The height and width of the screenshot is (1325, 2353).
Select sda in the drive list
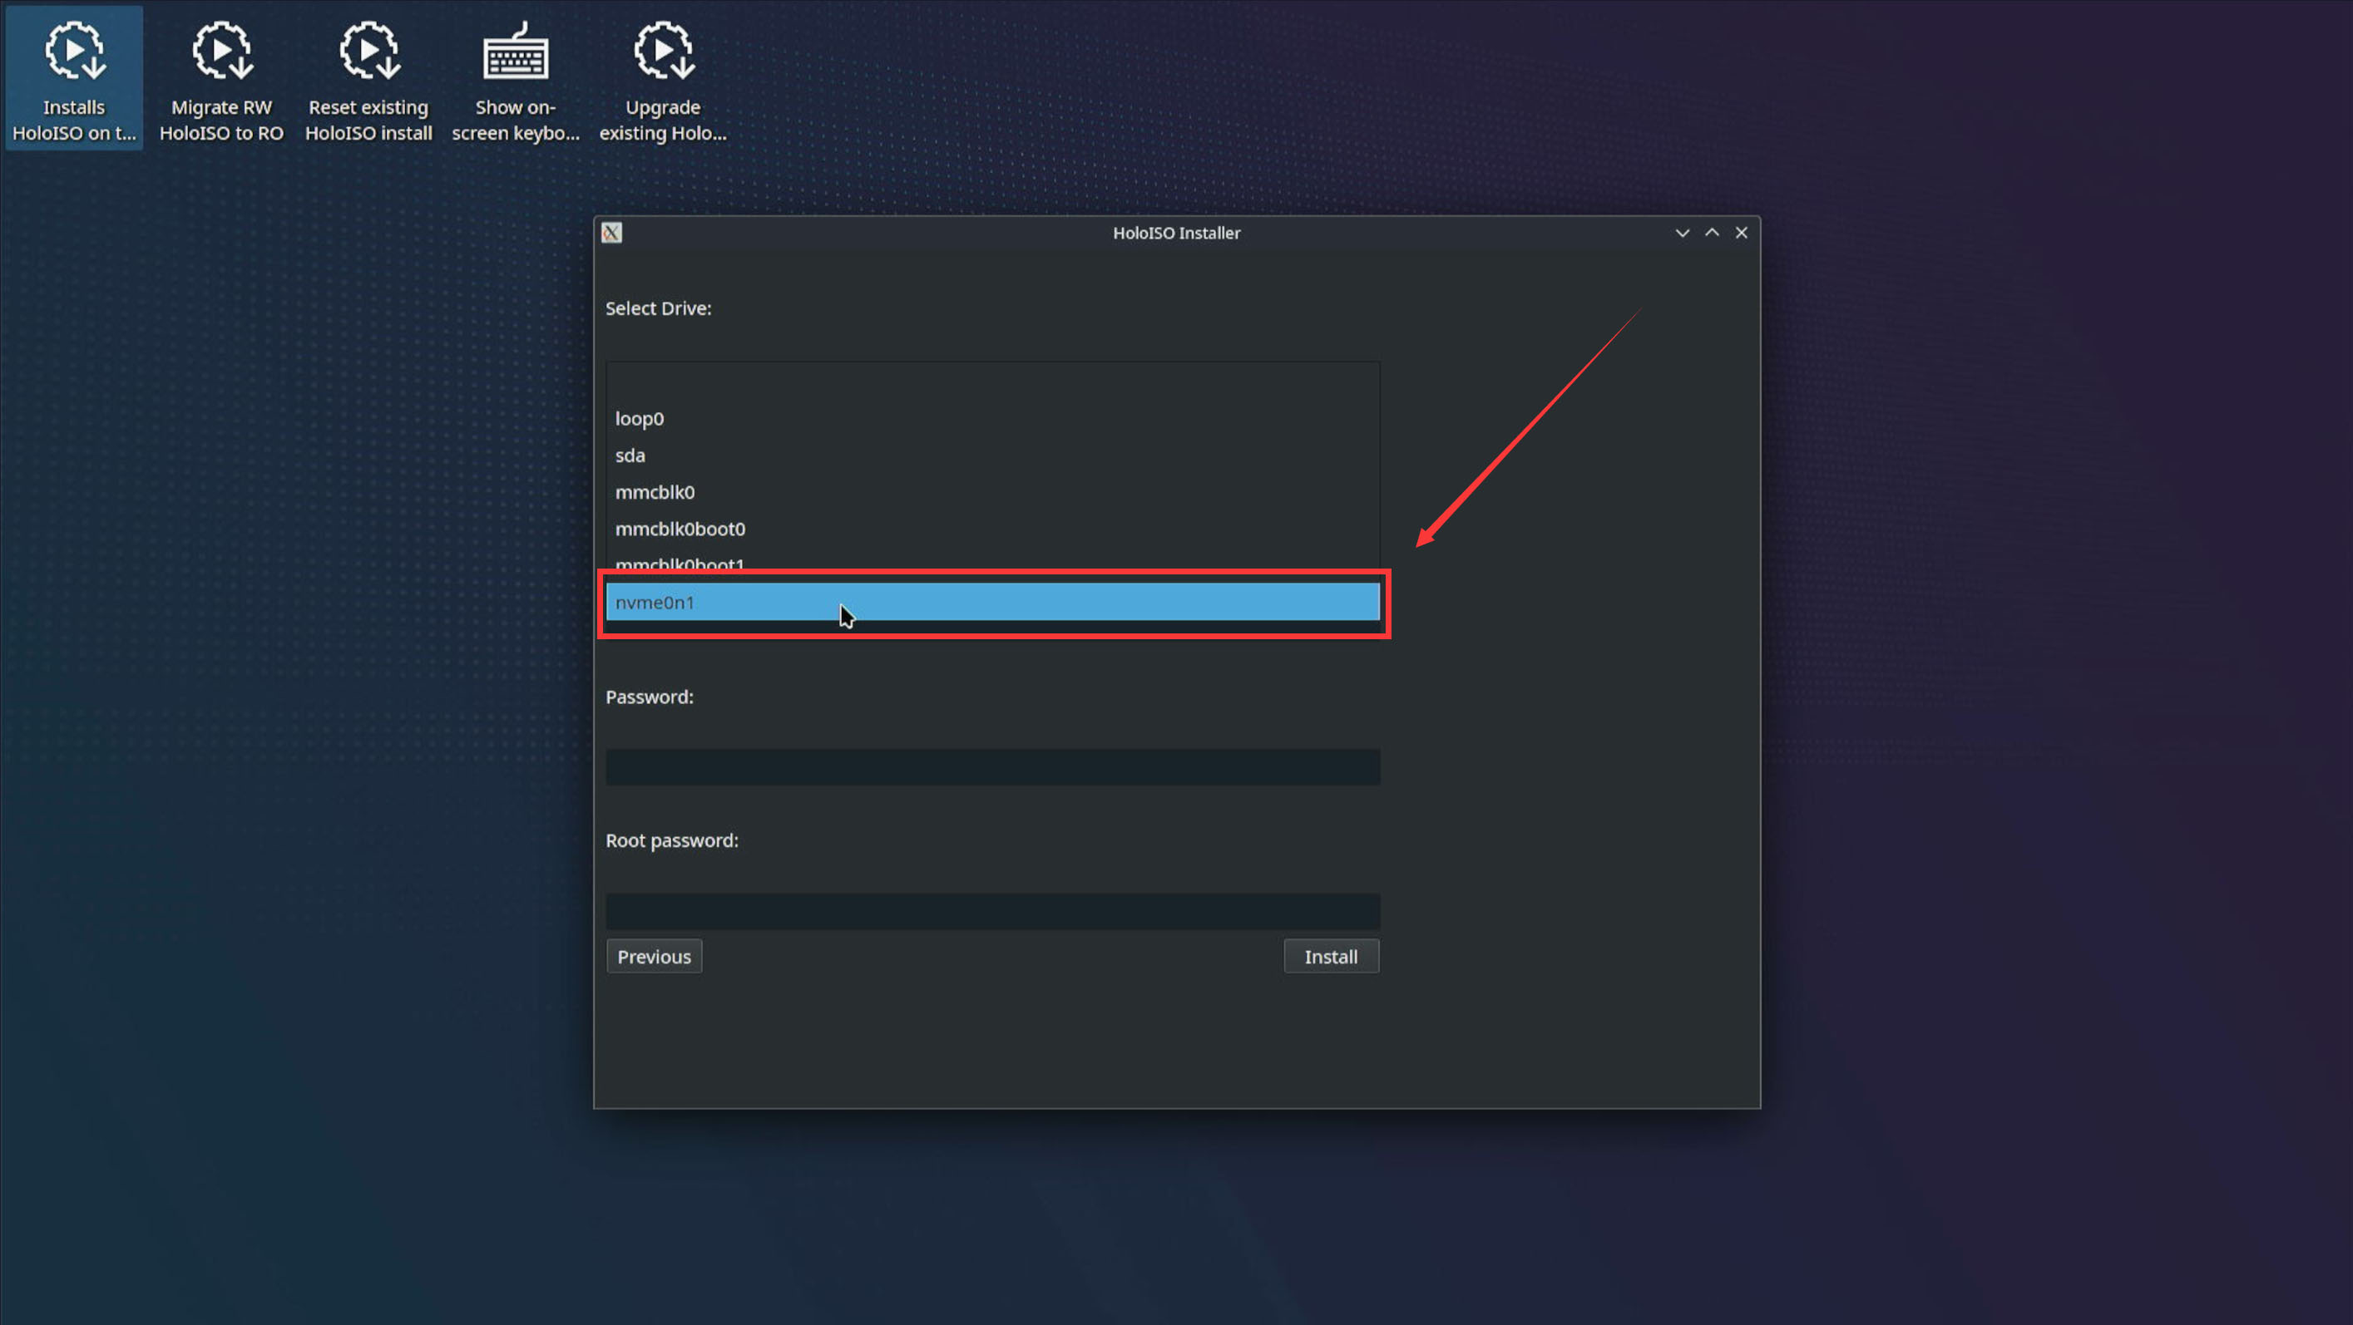993,456
